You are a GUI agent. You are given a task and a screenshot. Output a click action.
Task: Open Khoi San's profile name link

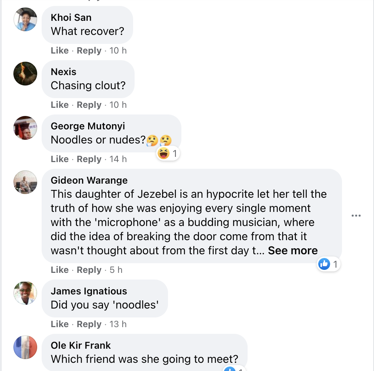71,17
